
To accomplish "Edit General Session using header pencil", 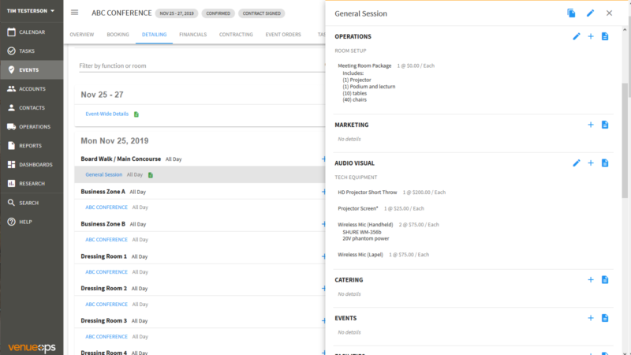I will tap(590, 13).
